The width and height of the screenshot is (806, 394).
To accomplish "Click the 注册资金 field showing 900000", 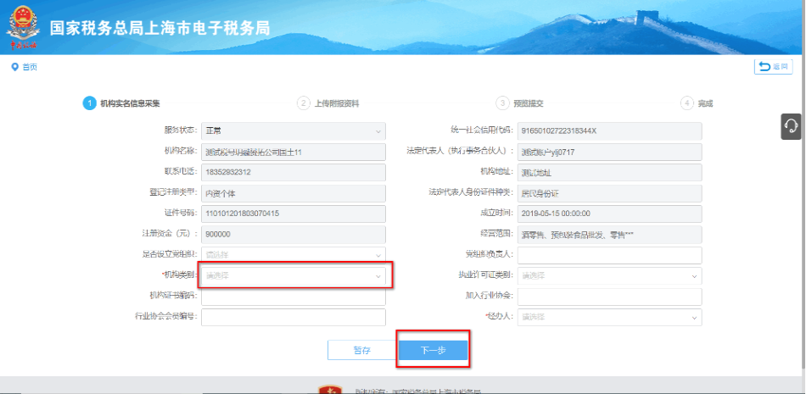I will pyautogui.click(x=294, y=234).
